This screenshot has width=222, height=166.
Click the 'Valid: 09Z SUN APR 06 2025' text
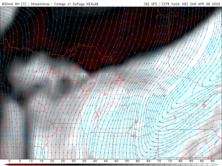click(196, 4)
